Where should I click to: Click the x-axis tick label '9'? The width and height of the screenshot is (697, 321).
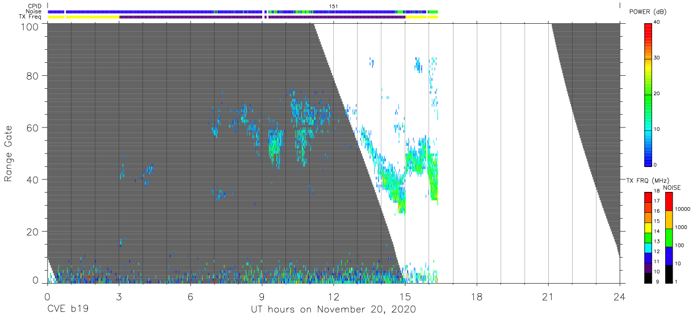tap(262, 296)
